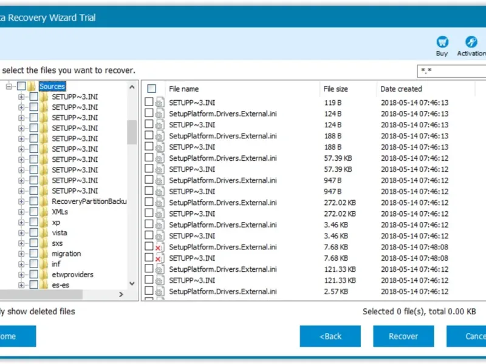Viewport: 486px width, 364px height.
Task: Check the 57.39 KB SETUPP~3.INI file checkbox
Action: click(x=149, y=169)
